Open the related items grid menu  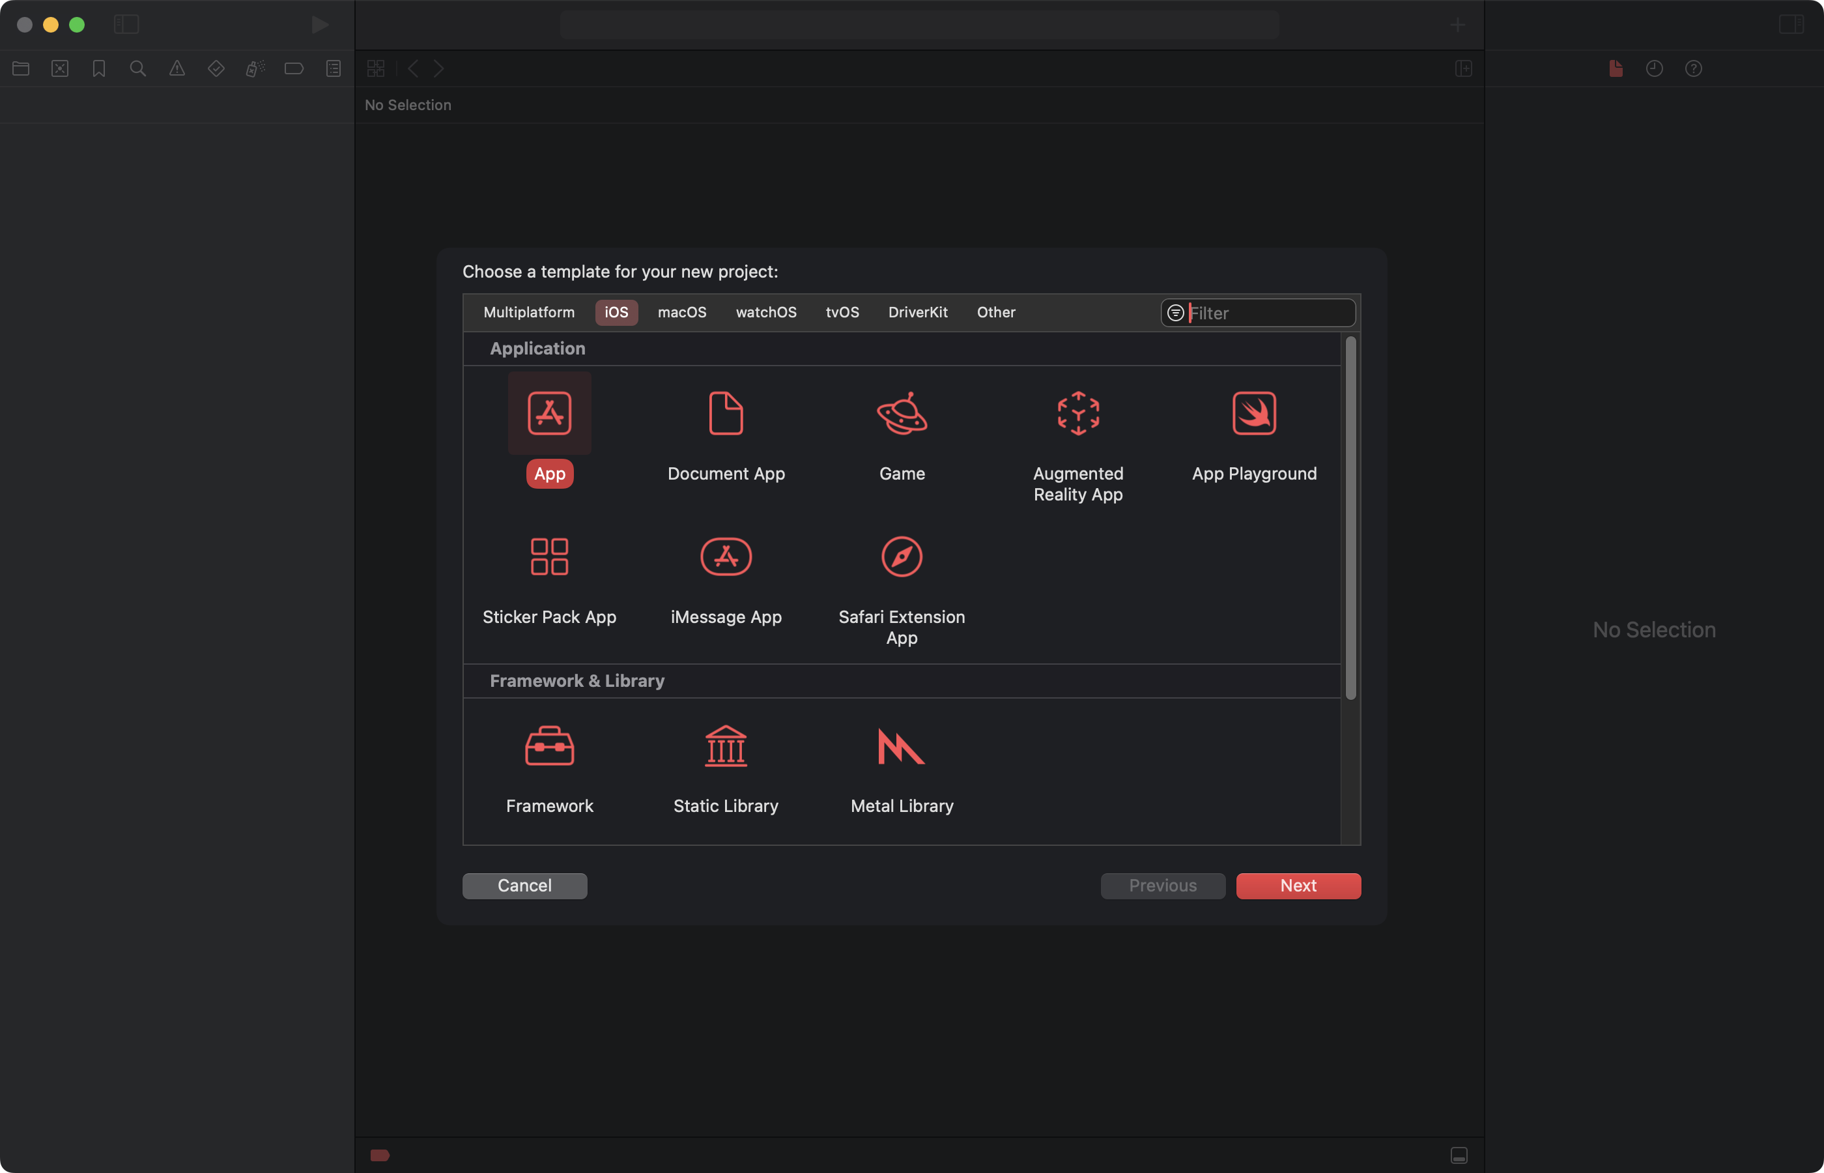click(x=376, y=68)
